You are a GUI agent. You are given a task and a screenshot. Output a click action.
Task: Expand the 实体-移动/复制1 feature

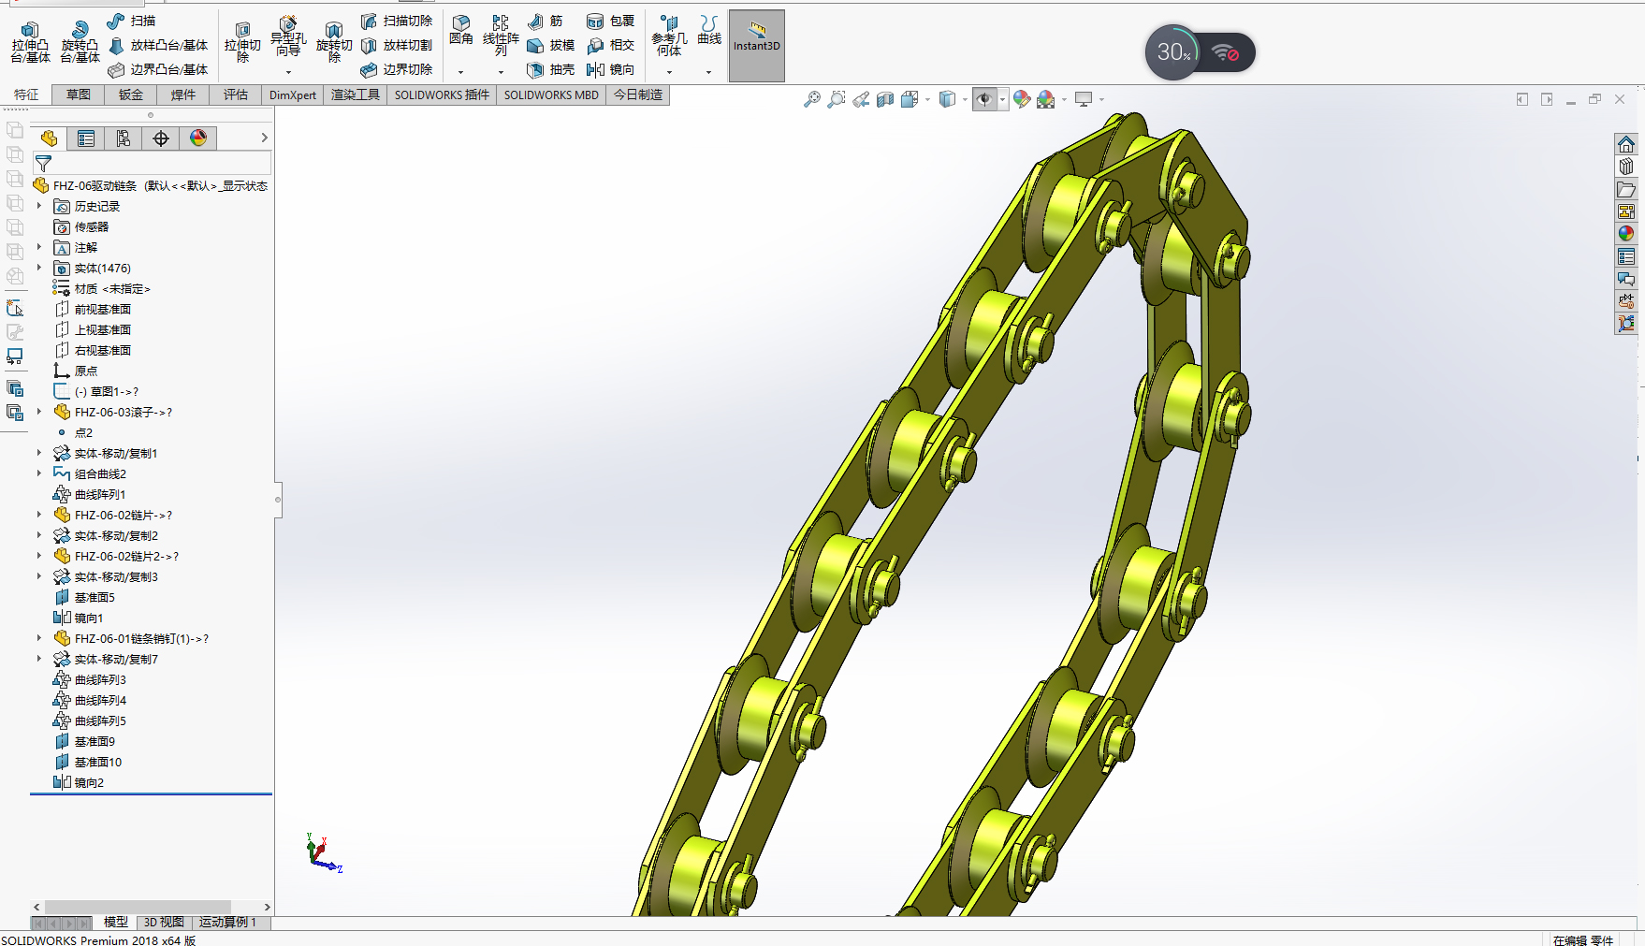pos(39,453)
